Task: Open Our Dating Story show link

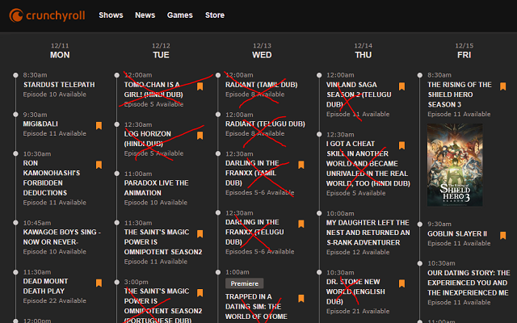Action: pos(469,283)
